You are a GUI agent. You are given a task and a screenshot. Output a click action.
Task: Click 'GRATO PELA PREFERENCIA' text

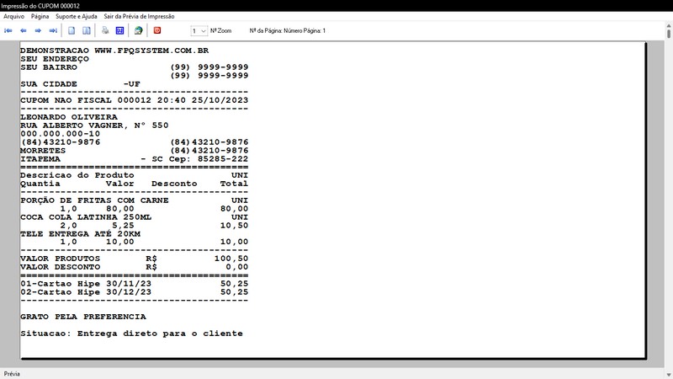coord(83,317)
